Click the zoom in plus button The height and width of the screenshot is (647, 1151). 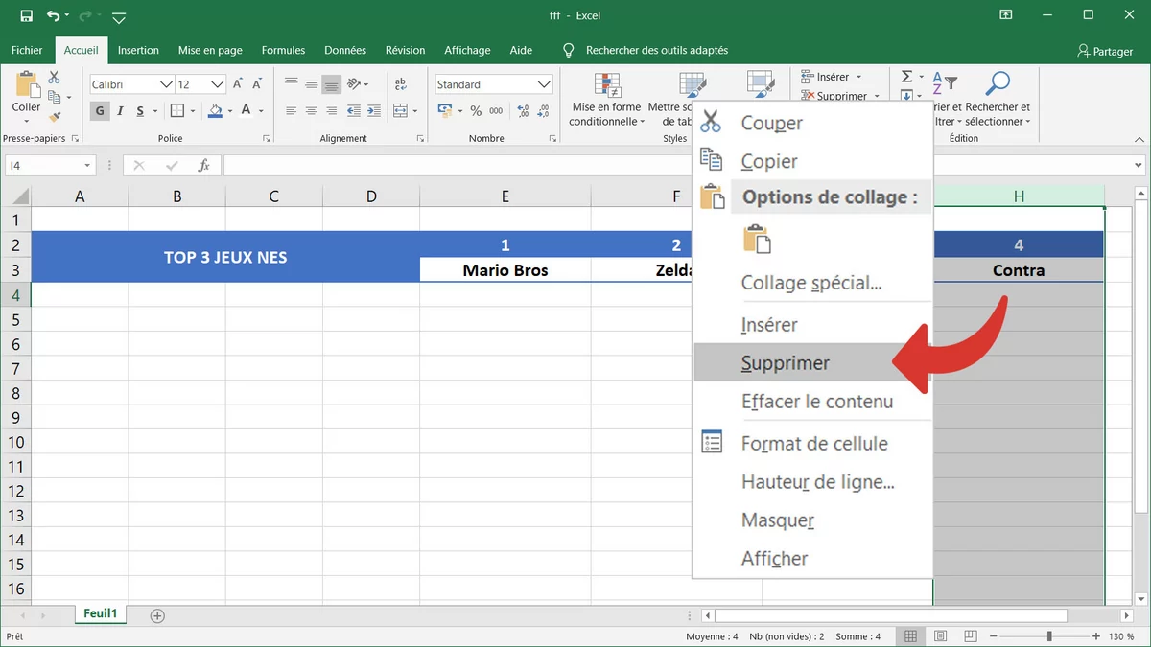tap(1098, 636)
